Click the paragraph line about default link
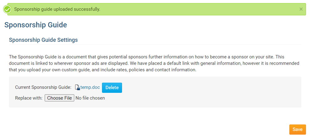Image resolution: width=310 pixels, height=138 pixels. (154, 63)
